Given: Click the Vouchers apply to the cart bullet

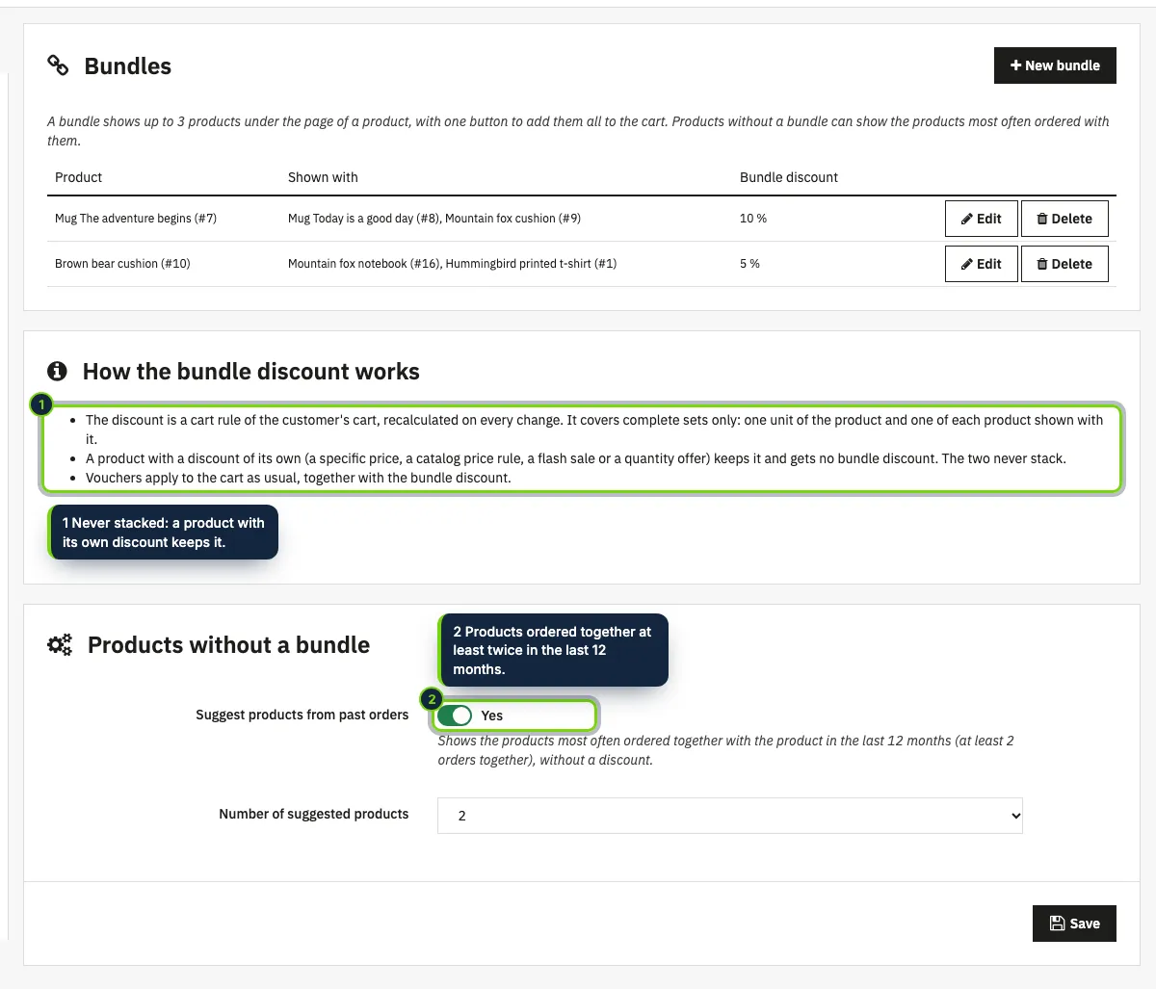Looking at the screenshot, I should click(299, 478).
